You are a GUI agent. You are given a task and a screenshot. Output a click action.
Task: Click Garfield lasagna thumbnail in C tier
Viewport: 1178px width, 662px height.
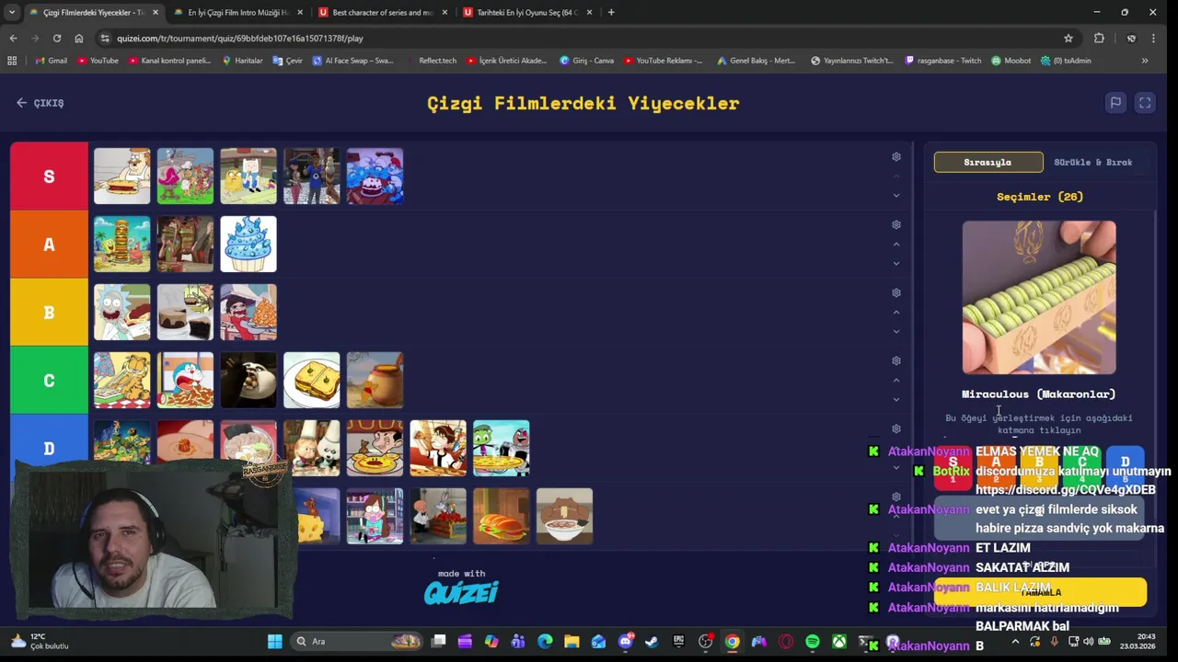point(121,381)
